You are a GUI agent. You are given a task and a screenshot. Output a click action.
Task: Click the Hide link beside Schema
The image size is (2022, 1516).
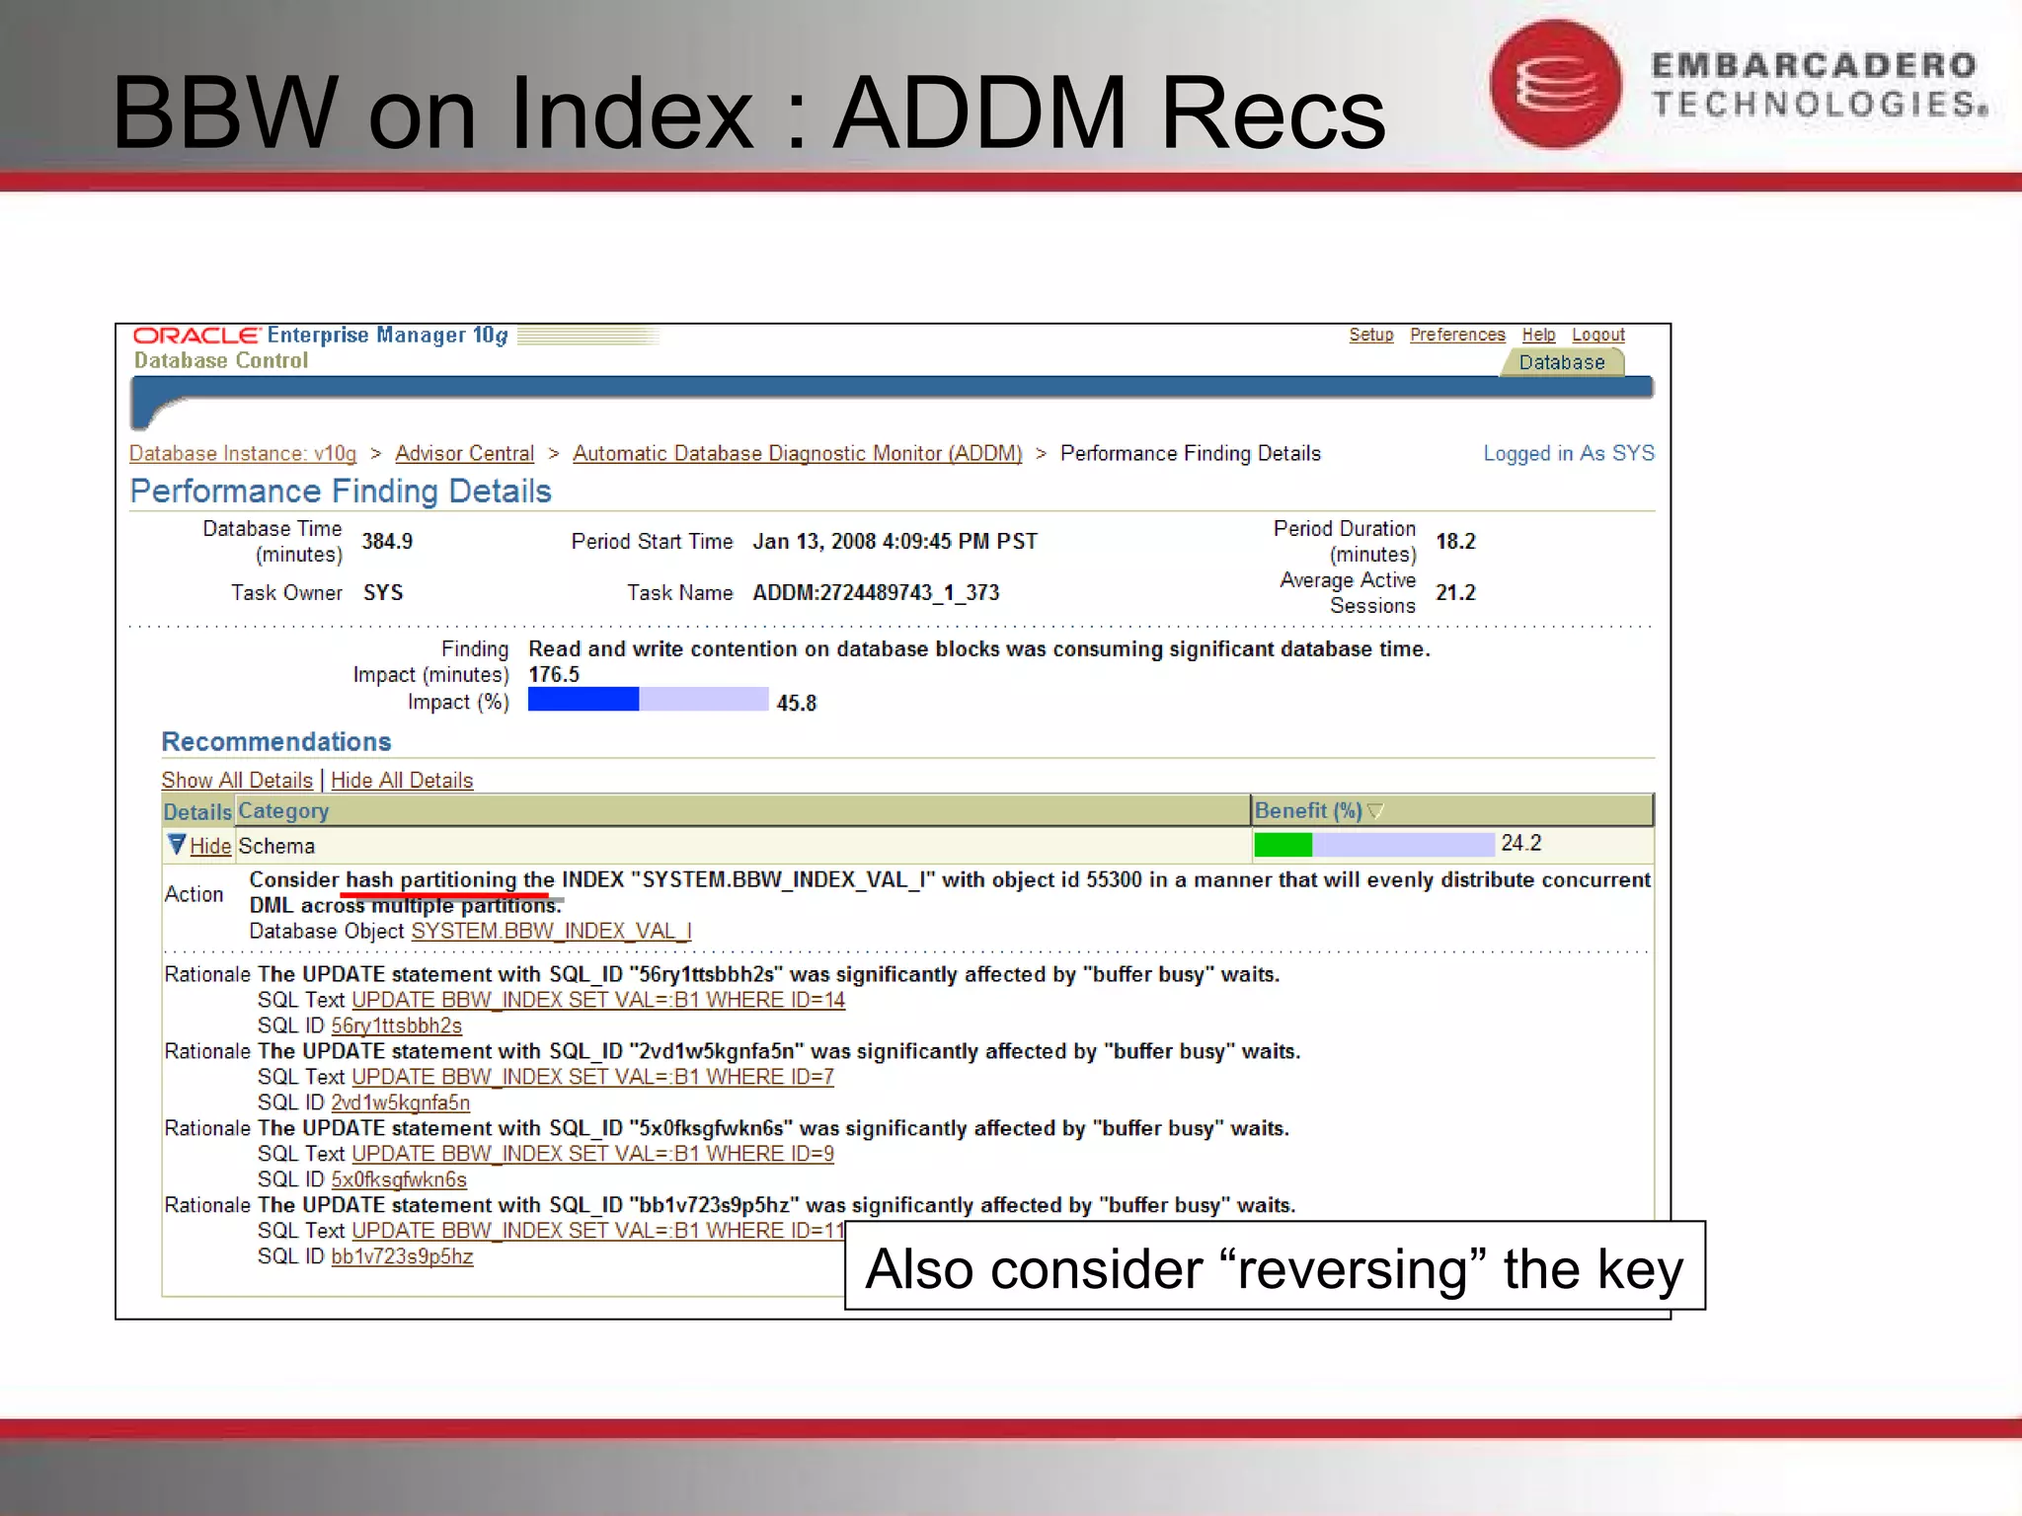(210, 846)
